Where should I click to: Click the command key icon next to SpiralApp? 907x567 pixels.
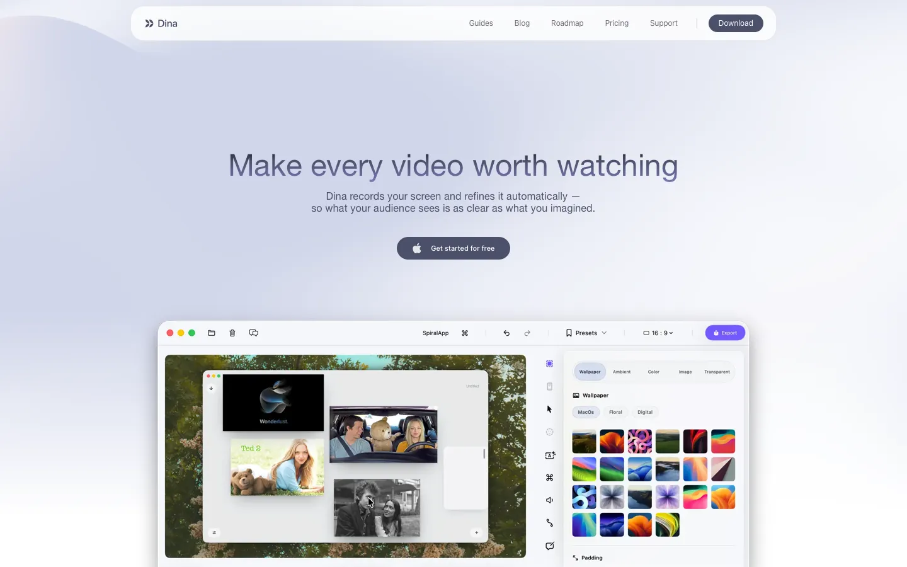465,333
